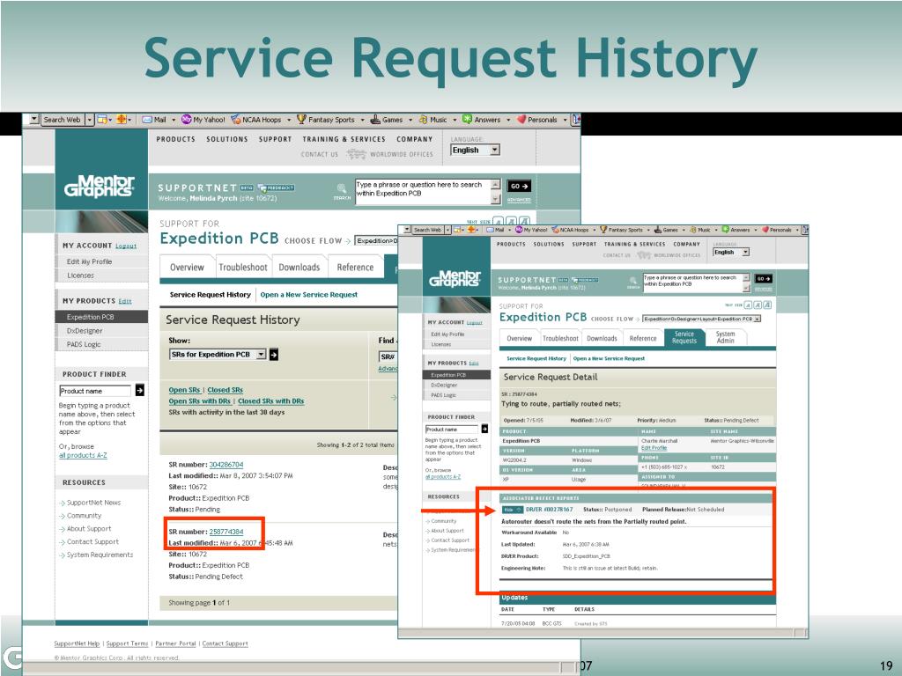Screen dimensions: 902x676
Task: Open the Mail toolbar icon in the history window
Action: (147, 120)
